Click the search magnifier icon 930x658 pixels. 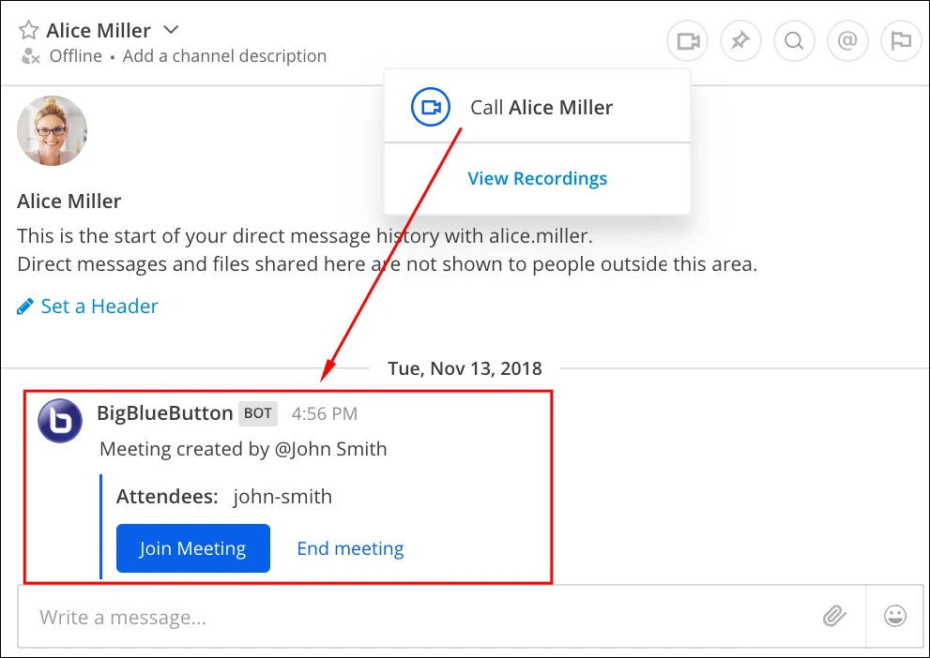pyautogui.click(x=794, y=41)
